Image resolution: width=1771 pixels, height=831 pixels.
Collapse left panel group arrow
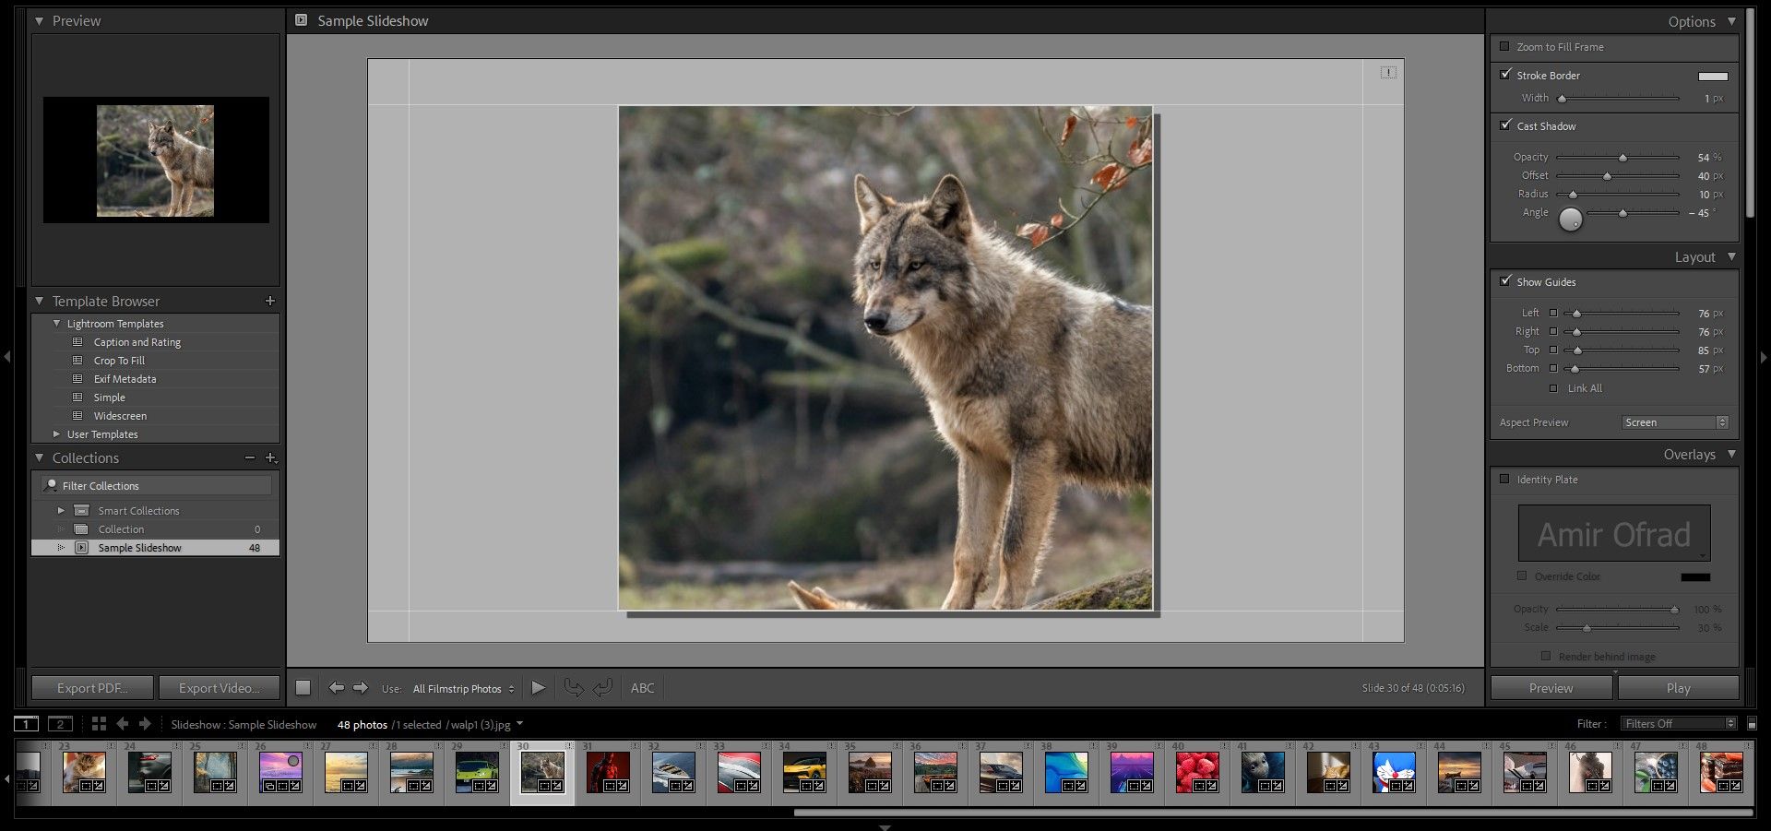coord(7,356)
